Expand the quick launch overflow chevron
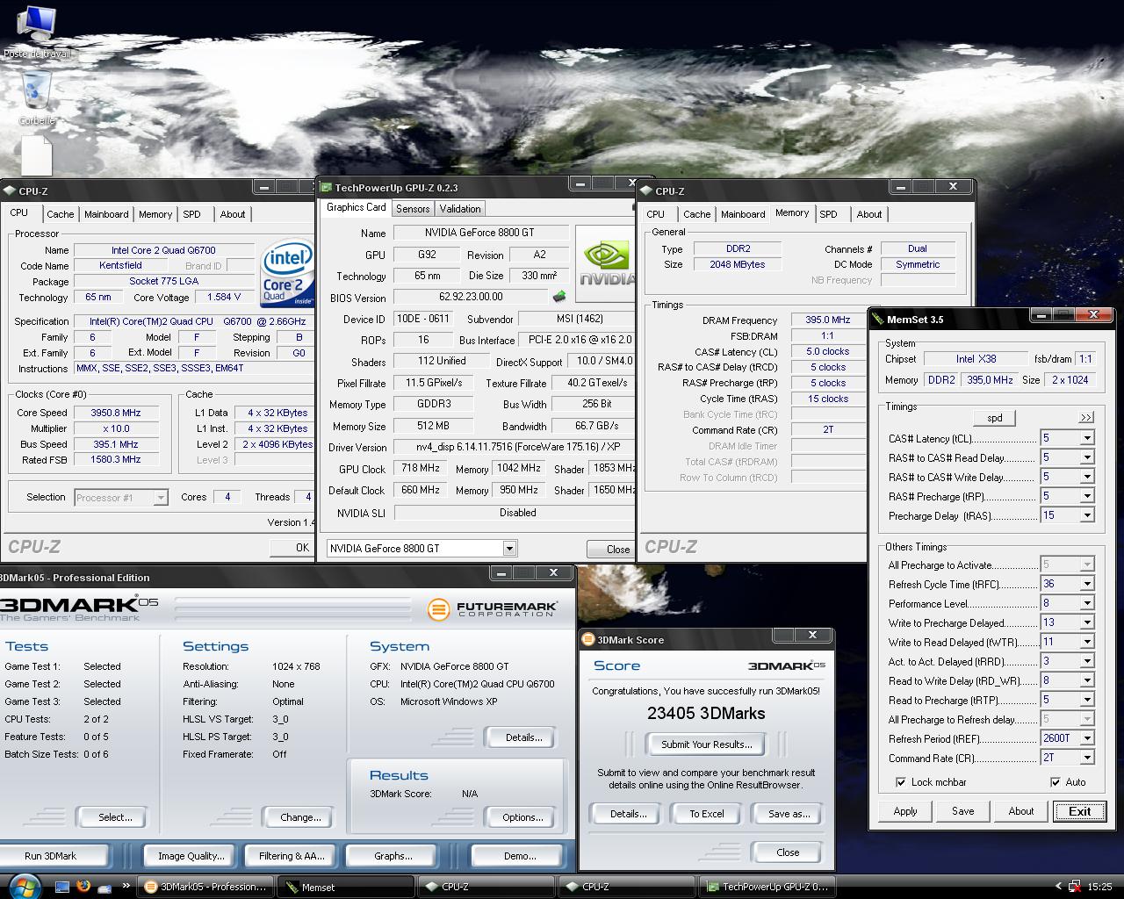The width and height of the screenshot is (1124, 899). [125, 886]
